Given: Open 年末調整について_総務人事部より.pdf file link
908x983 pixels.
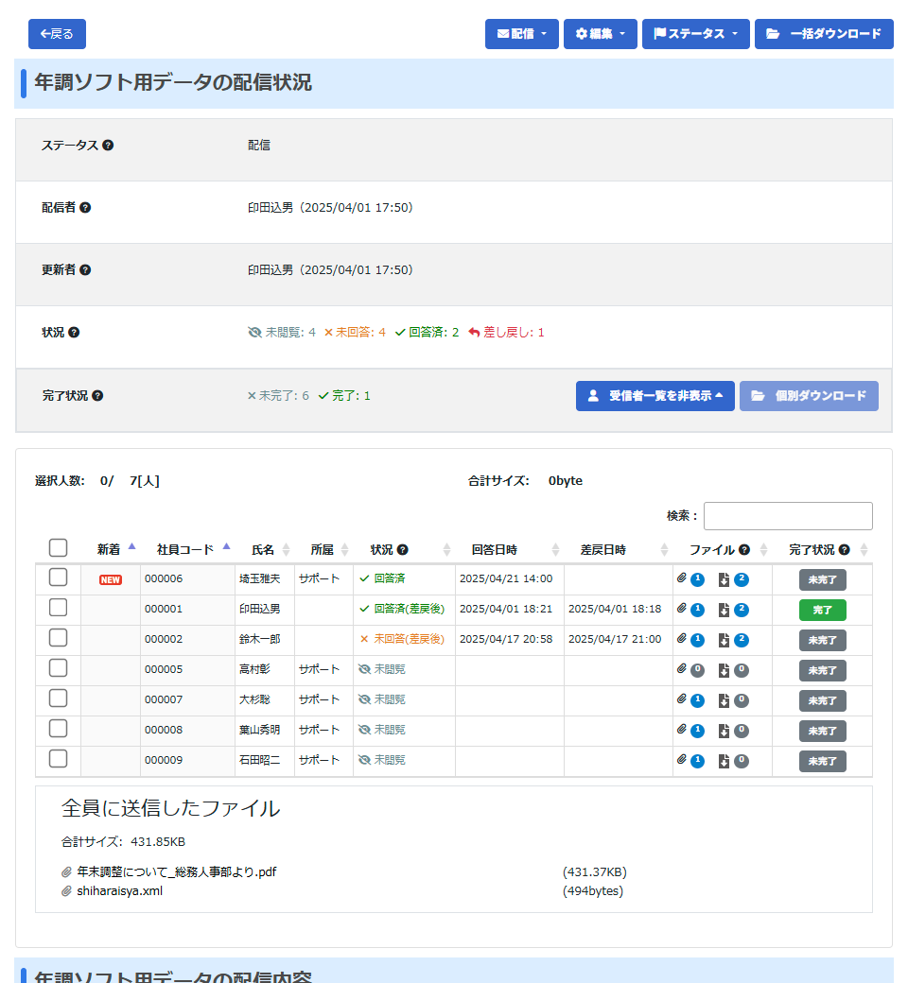Looking at the screenshot, I should point(176,872).
